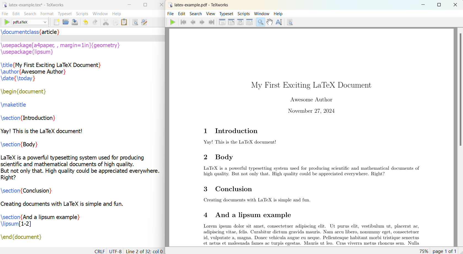Open Find in the PDF toolbar
The width and height of the screenshot is (463, 254).
click(x=290, y=22)
